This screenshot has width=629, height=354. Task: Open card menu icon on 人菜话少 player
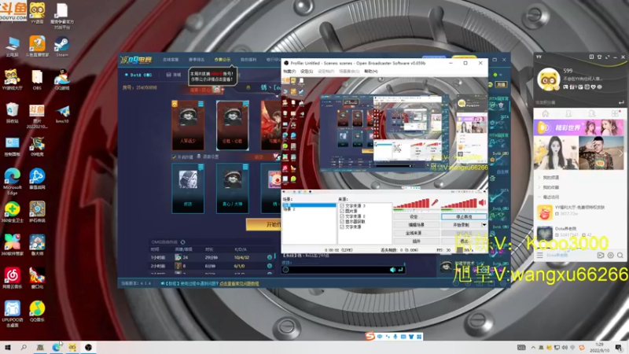[x=200, y=104]
